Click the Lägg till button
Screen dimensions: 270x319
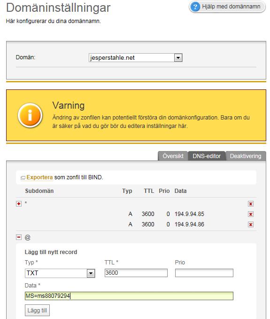point(37,310)
